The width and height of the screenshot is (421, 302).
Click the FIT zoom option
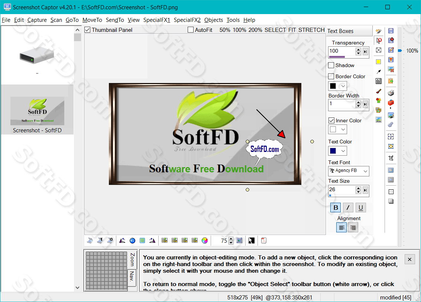pyautogui.click(x=292, y=30)
